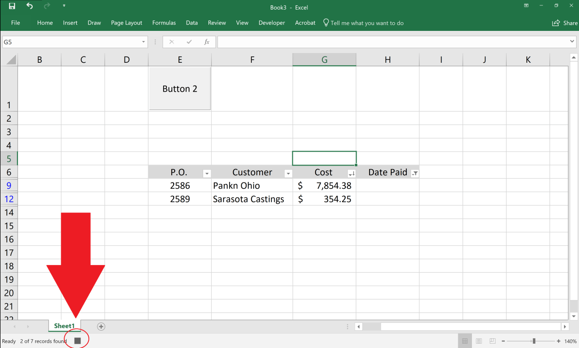Viewport: 579px width, 348px height.
Task: Save the workbook via Quick Access toolbar
Action: point(11,6)
